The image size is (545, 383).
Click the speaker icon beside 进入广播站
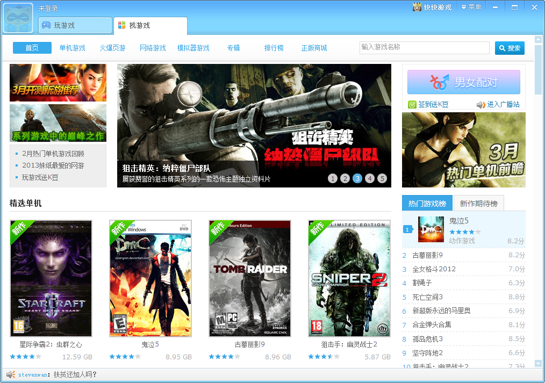(481, 105)
